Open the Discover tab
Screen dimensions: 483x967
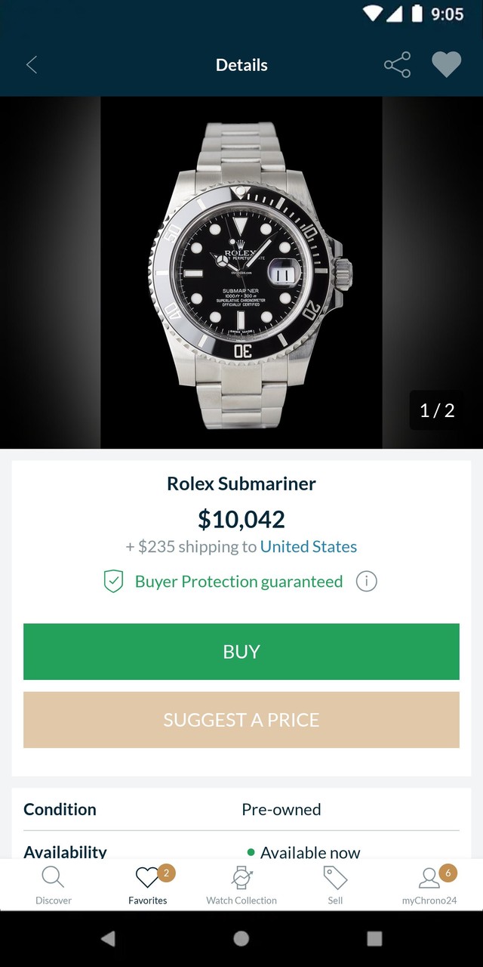54,885
